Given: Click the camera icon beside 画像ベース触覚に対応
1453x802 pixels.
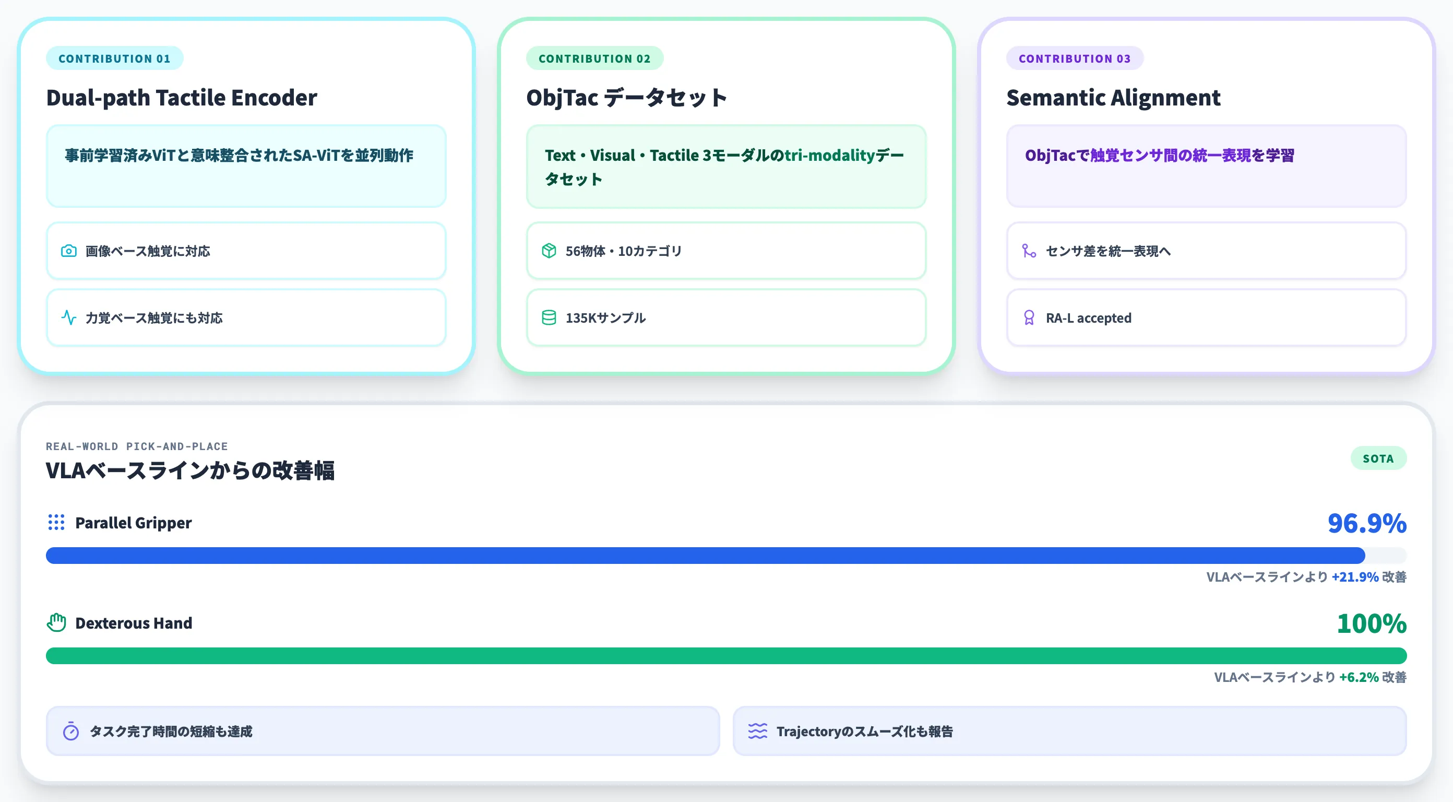Looking at the screenshot, I should coord(69,251).
